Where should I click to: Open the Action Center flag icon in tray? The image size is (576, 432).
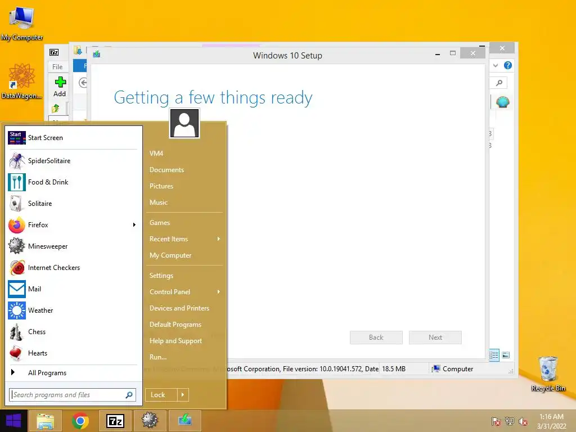click(496, 421)
